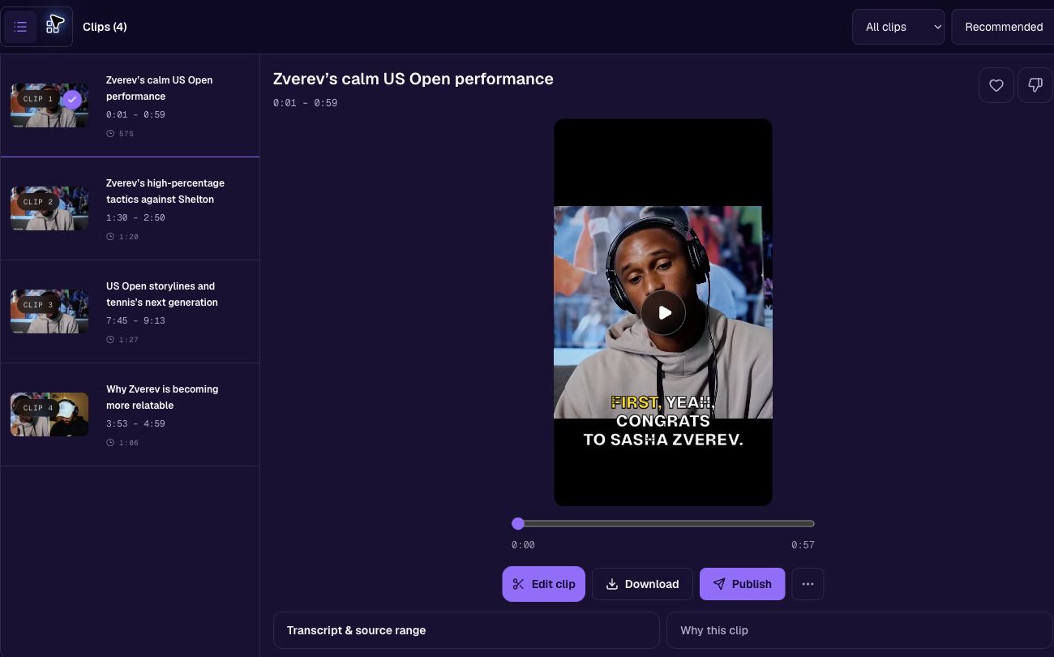1054x657 pixels.
Task: Click the Download button
Action: 642,584
